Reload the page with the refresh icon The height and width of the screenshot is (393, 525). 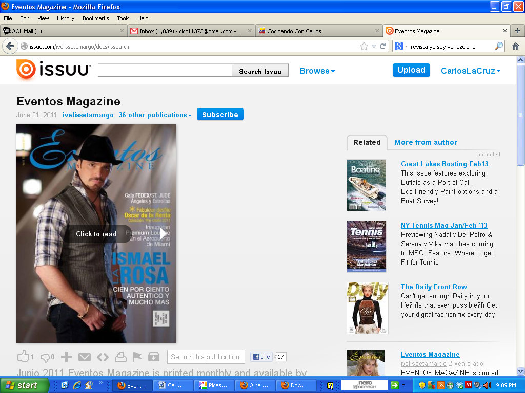point(382,46)
